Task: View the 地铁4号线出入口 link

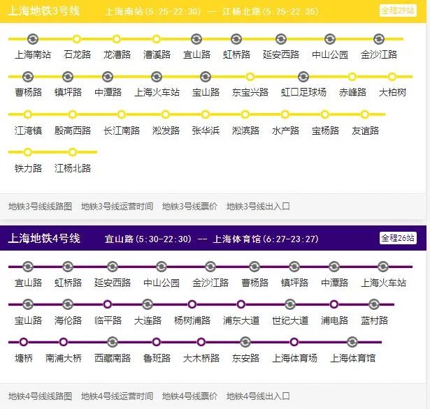Action: 258,396
